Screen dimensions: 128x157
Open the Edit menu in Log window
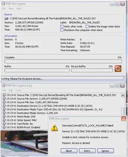click(x=11, y=91)
